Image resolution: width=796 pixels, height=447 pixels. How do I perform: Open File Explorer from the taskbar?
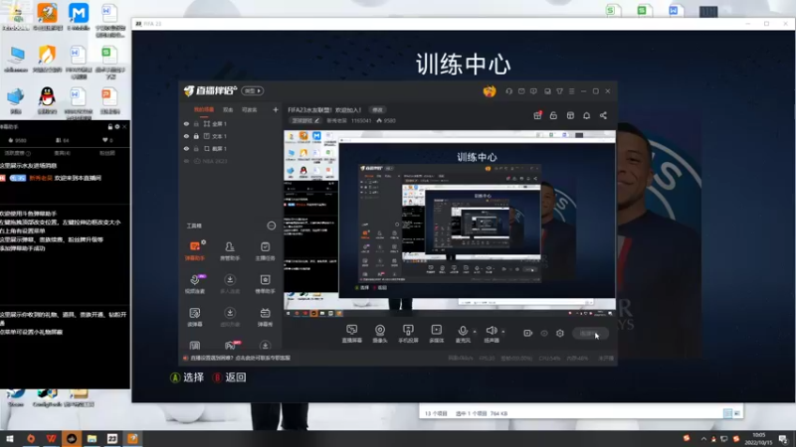92,438
